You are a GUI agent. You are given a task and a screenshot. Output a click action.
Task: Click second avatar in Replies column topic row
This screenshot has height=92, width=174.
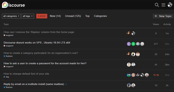pyautogui.click(x=133, y=33)
